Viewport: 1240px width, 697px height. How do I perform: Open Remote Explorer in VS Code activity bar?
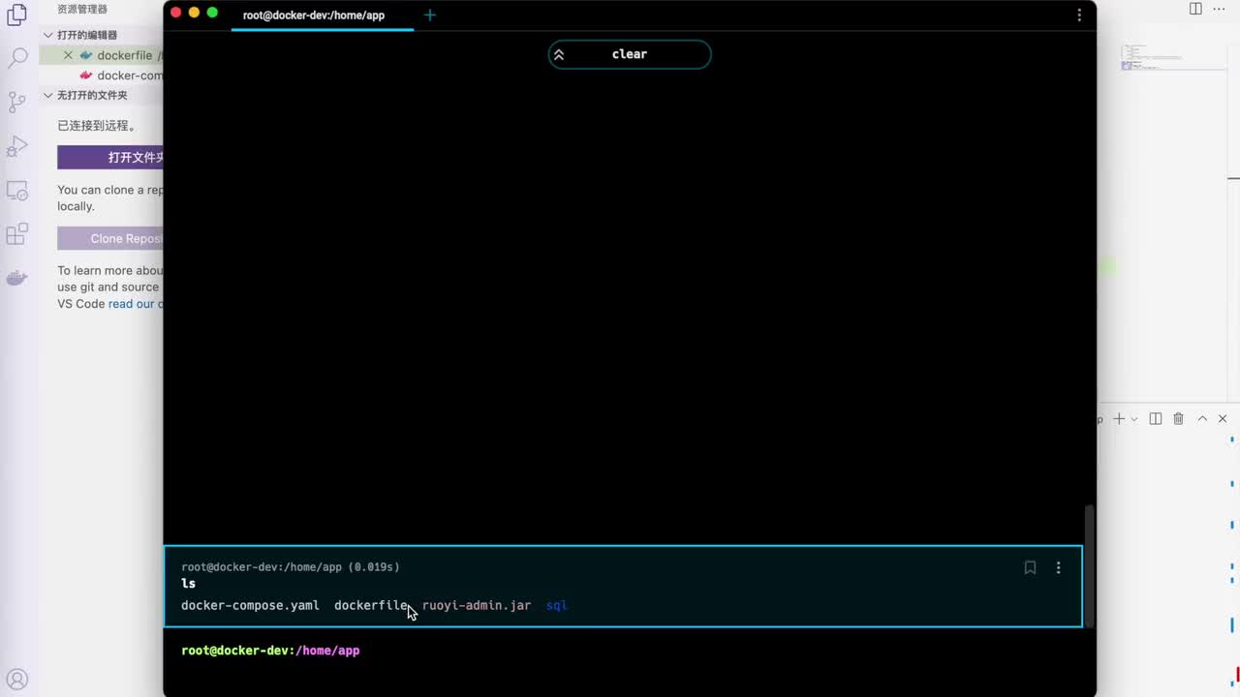click(17, 191)
